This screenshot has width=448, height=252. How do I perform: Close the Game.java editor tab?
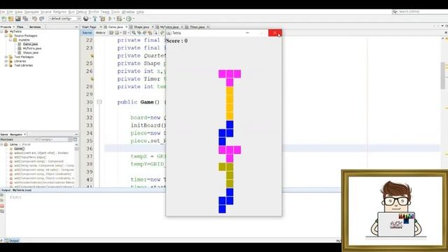pos(126,27)
